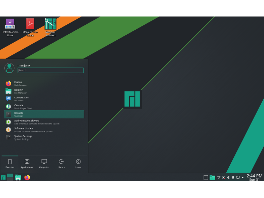Start Konversation IRC Client
This screenshot has width=264, height=198.
(44, 99)
